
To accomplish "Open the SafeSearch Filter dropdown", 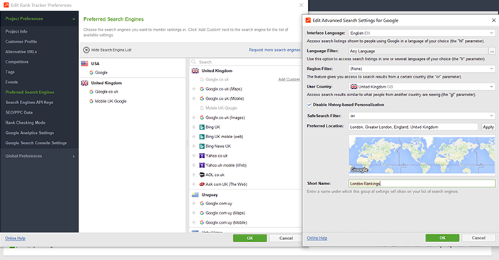I will pos(422,115).
